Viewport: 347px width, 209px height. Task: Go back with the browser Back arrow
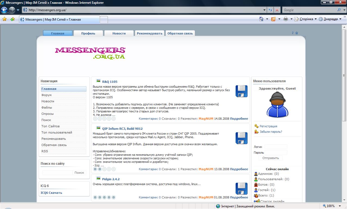[x=4, y=10]
